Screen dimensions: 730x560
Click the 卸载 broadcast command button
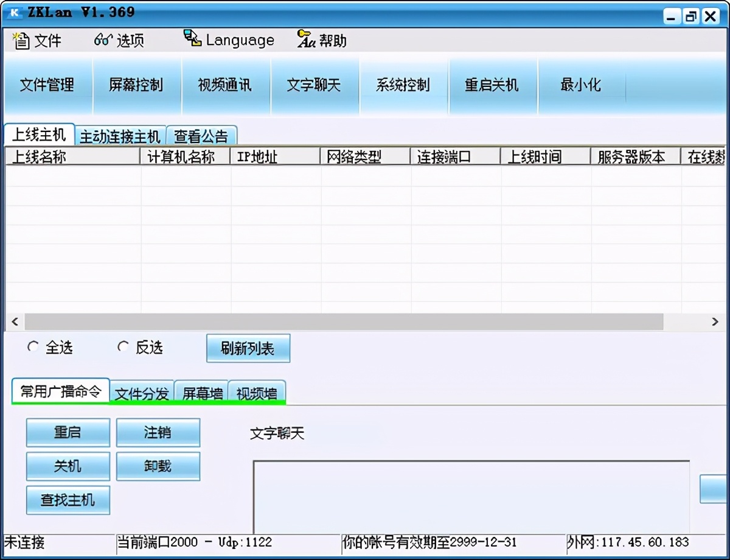[158, 466]
